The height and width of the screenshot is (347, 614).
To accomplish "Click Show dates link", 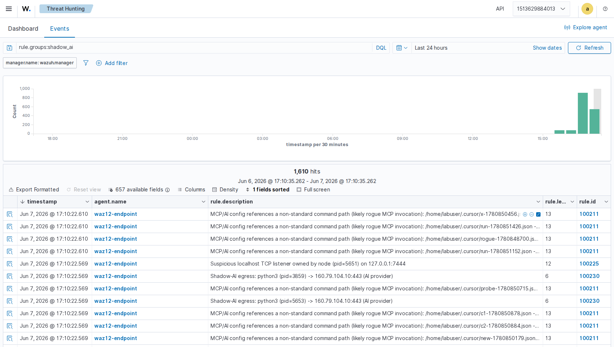I will (x=547, y=48).
